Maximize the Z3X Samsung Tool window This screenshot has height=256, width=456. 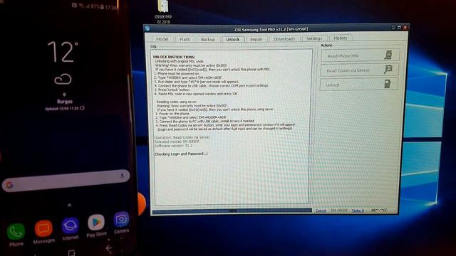[x=399, y=27]
